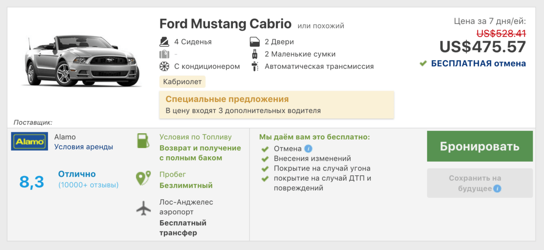
Task: Click the seats icon beside 4 Сиденья
Action: click(x=164, y=42)
